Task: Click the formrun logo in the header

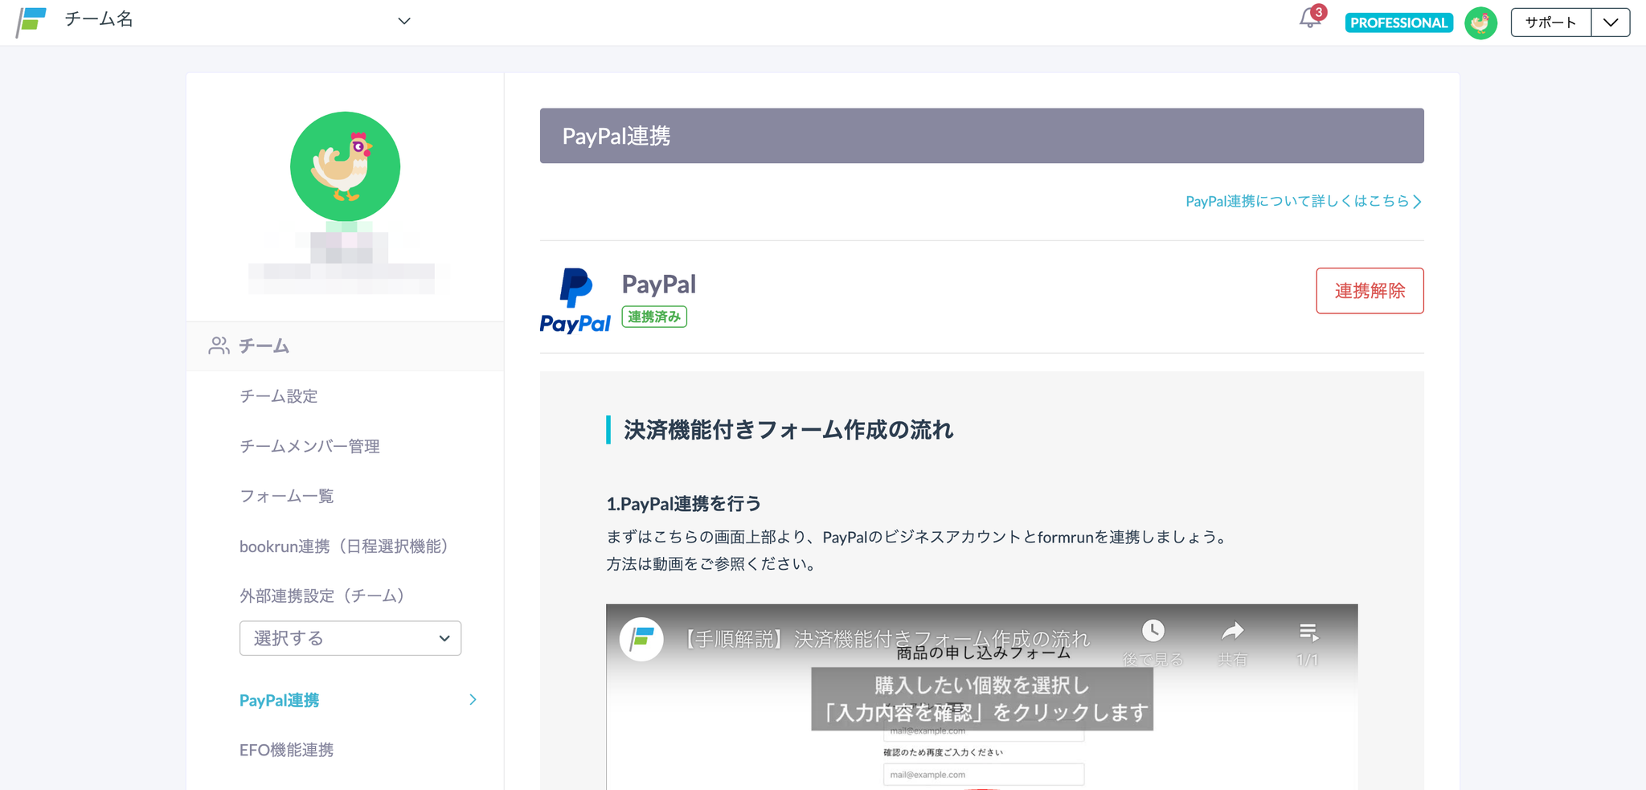Action: [32, 22]
